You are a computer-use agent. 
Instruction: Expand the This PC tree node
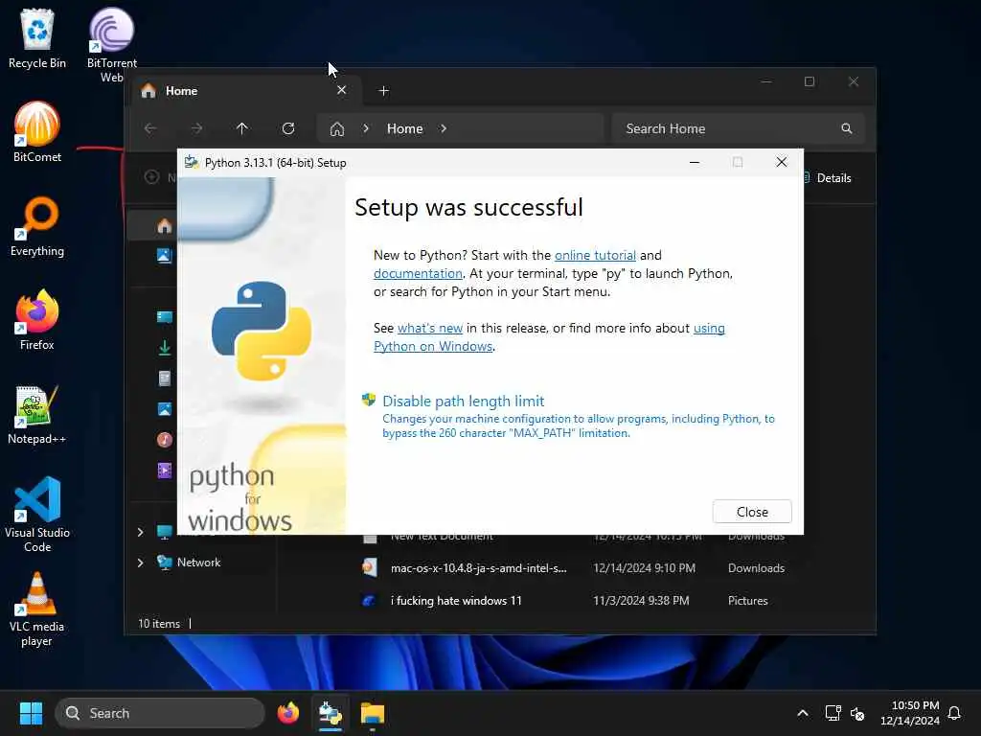(x=140, y=532)
